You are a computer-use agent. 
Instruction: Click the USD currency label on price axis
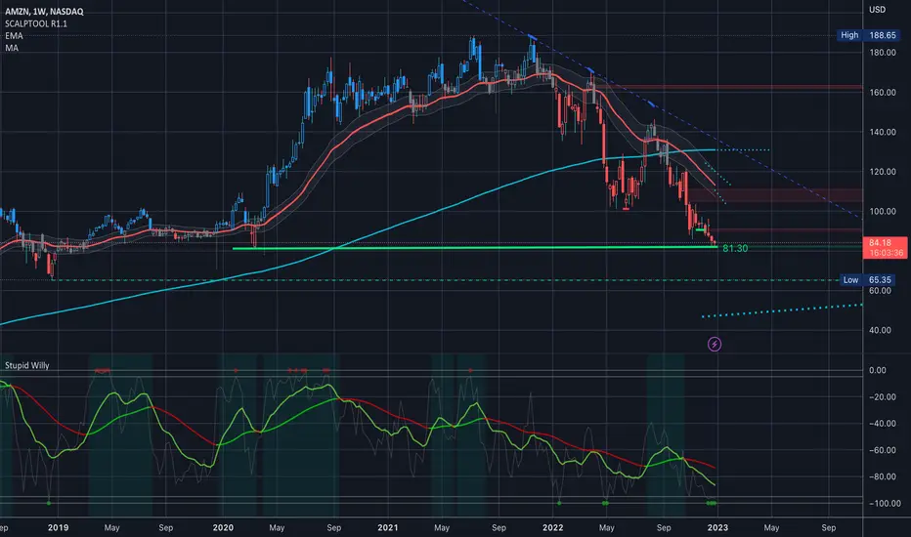878,10
